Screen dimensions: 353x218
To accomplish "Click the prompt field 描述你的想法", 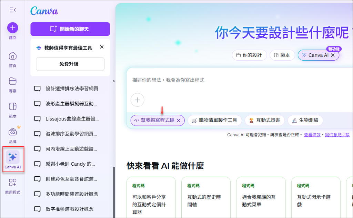I will 240,80.
